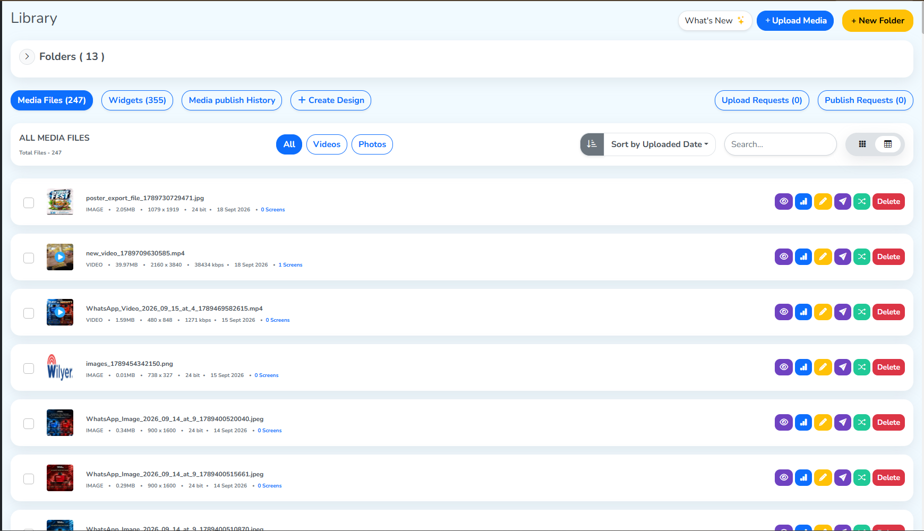Select checkbox beside images_1789454342150.png

[x=29, y=369]
